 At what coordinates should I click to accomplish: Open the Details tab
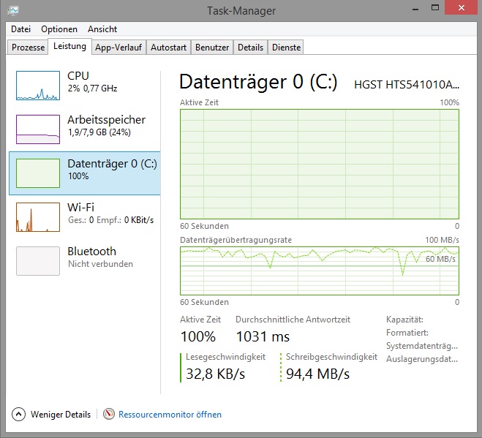pos(250,48)
